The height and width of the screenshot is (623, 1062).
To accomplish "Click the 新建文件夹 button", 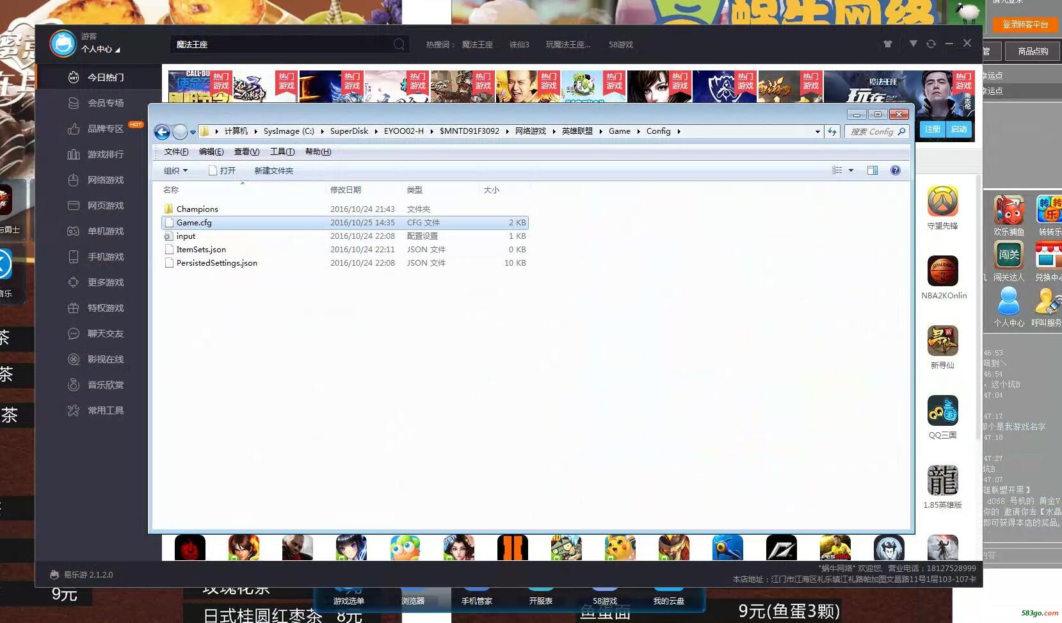I will coord(274,170).
